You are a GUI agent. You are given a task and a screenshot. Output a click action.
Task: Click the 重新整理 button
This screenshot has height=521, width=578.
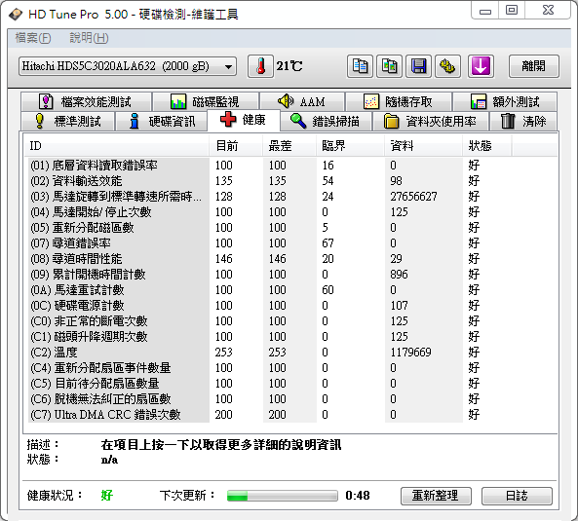(x=436, y=496)
